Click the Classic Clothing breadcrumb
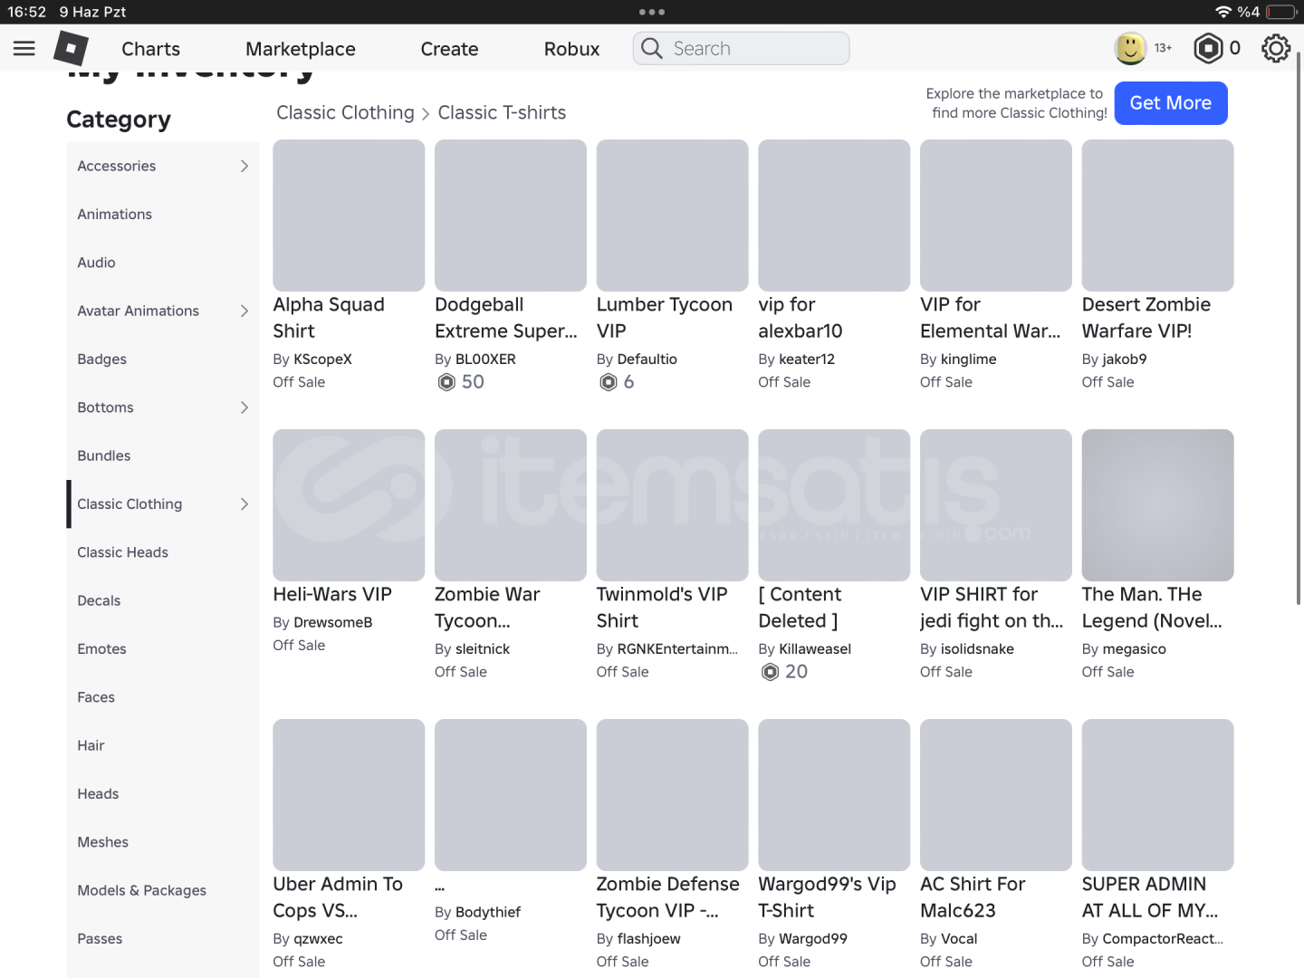1304x978 pixels. pyautogui.click(x=345, y=113)
